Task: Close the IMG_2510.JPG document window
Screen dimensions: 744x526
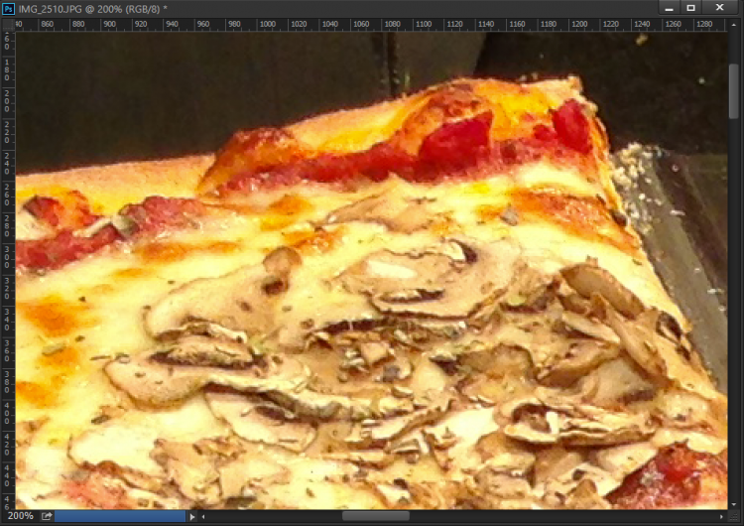Action: click(721, 8)
